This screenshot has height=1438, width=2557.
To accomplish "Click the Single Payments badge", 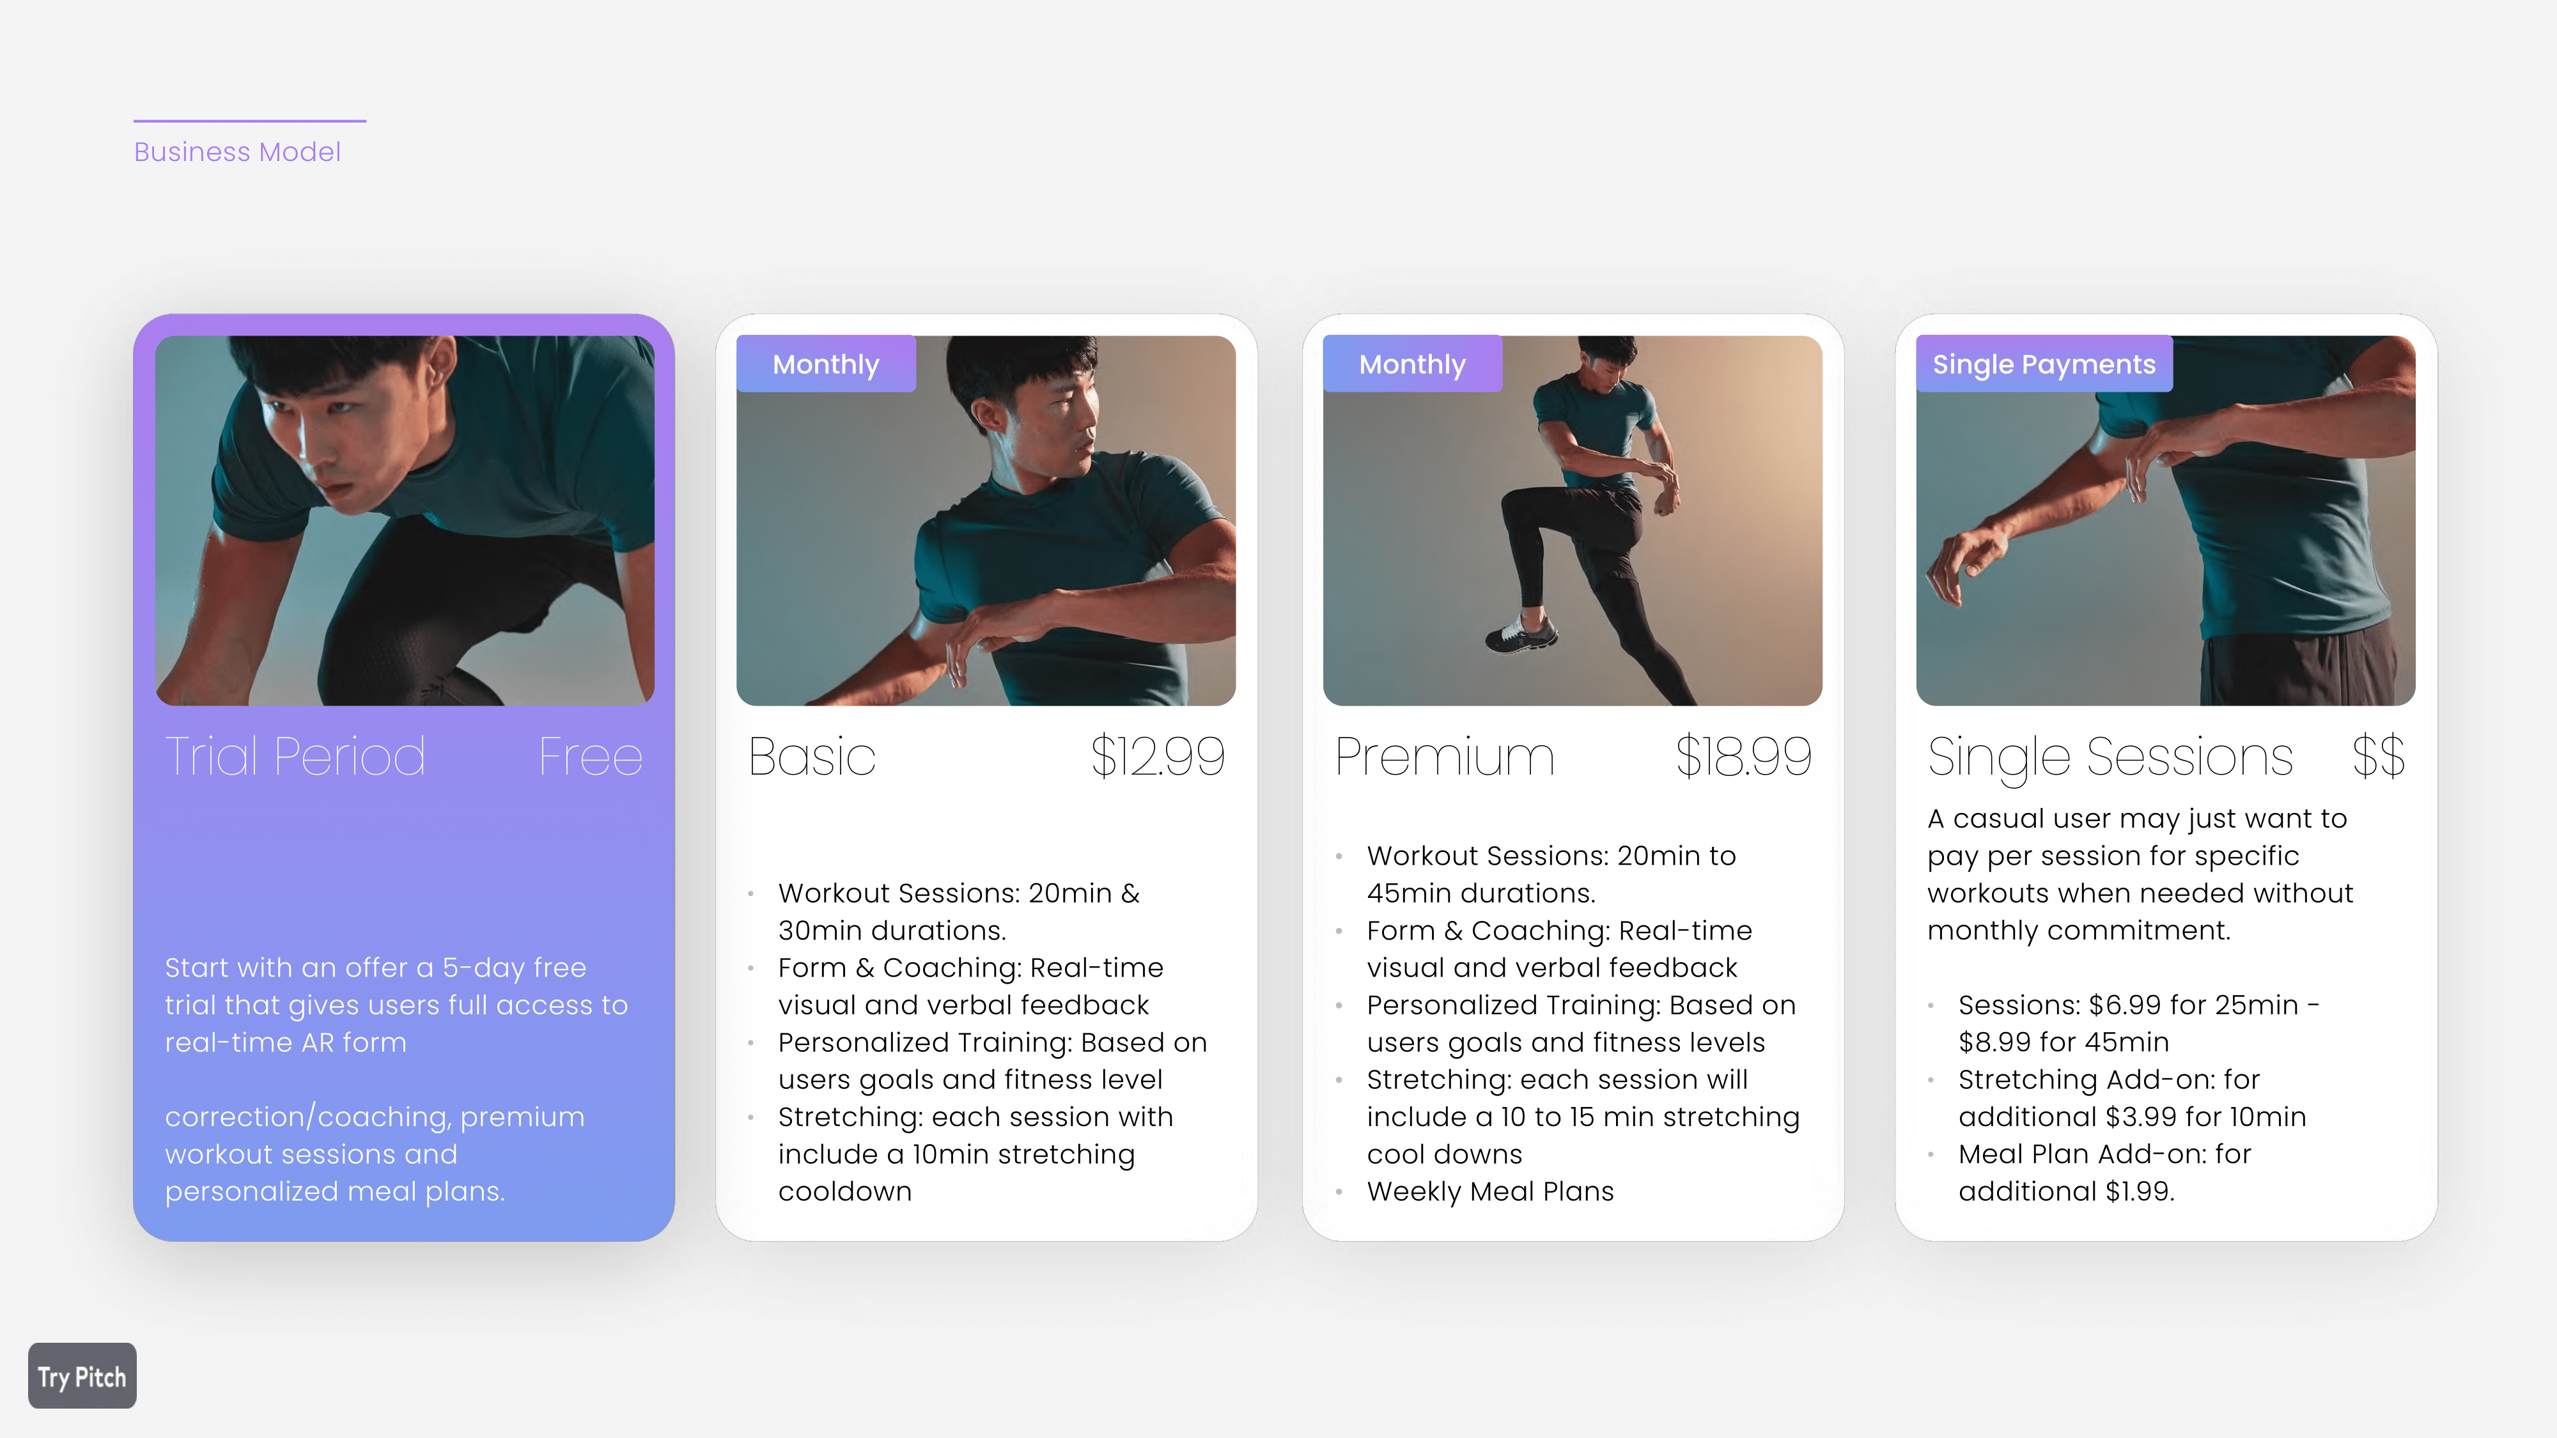I will (x=2044, y=364).
